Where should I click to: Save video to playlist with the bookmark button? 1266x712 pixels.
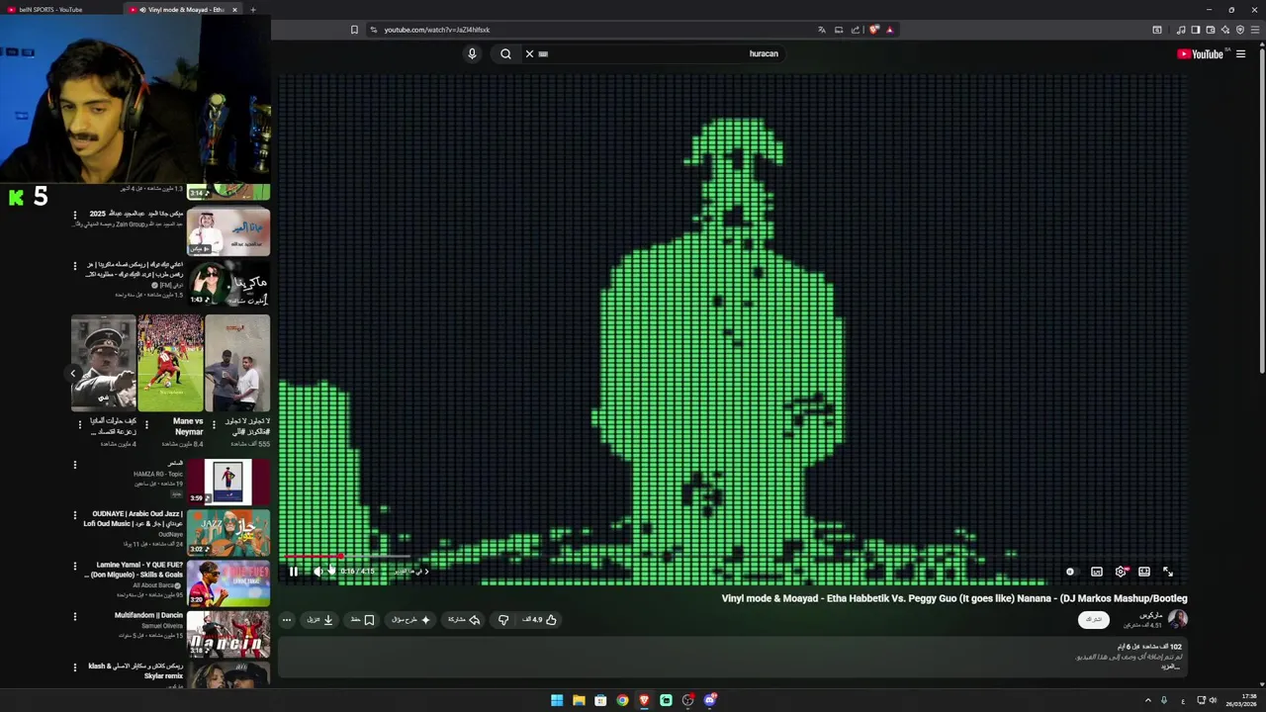[363, 620]
